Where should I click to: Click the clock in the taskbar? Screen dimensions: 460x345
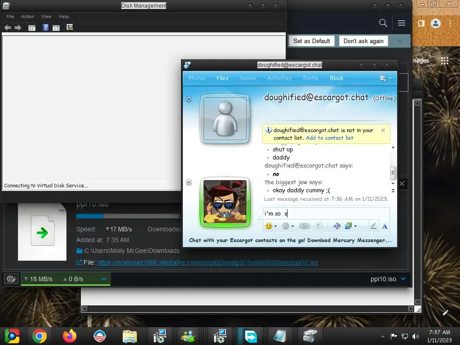point(439,336)
